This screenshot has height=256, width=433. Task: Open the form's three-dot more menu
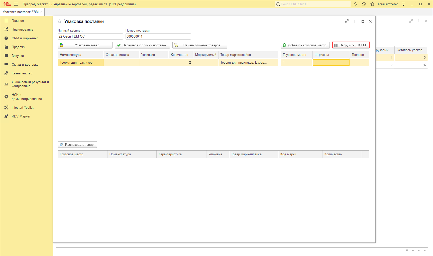pyautogui.click(x=355, y=21)
